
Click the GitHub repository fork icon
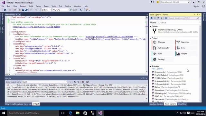coord(154,31)
